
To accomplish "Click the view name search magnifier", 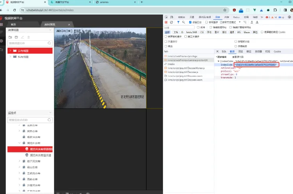I will click(49, 43).
